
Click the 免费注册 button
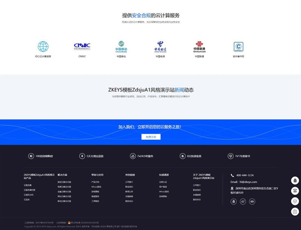coord(151,137)
